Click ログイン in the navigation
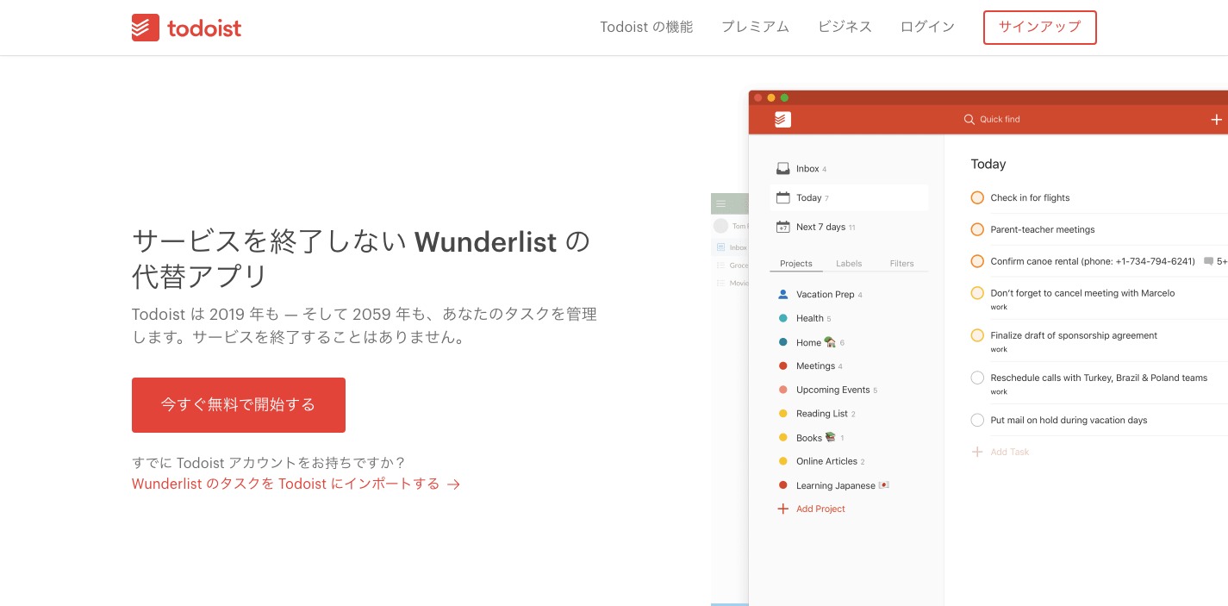 coord(927,27)
